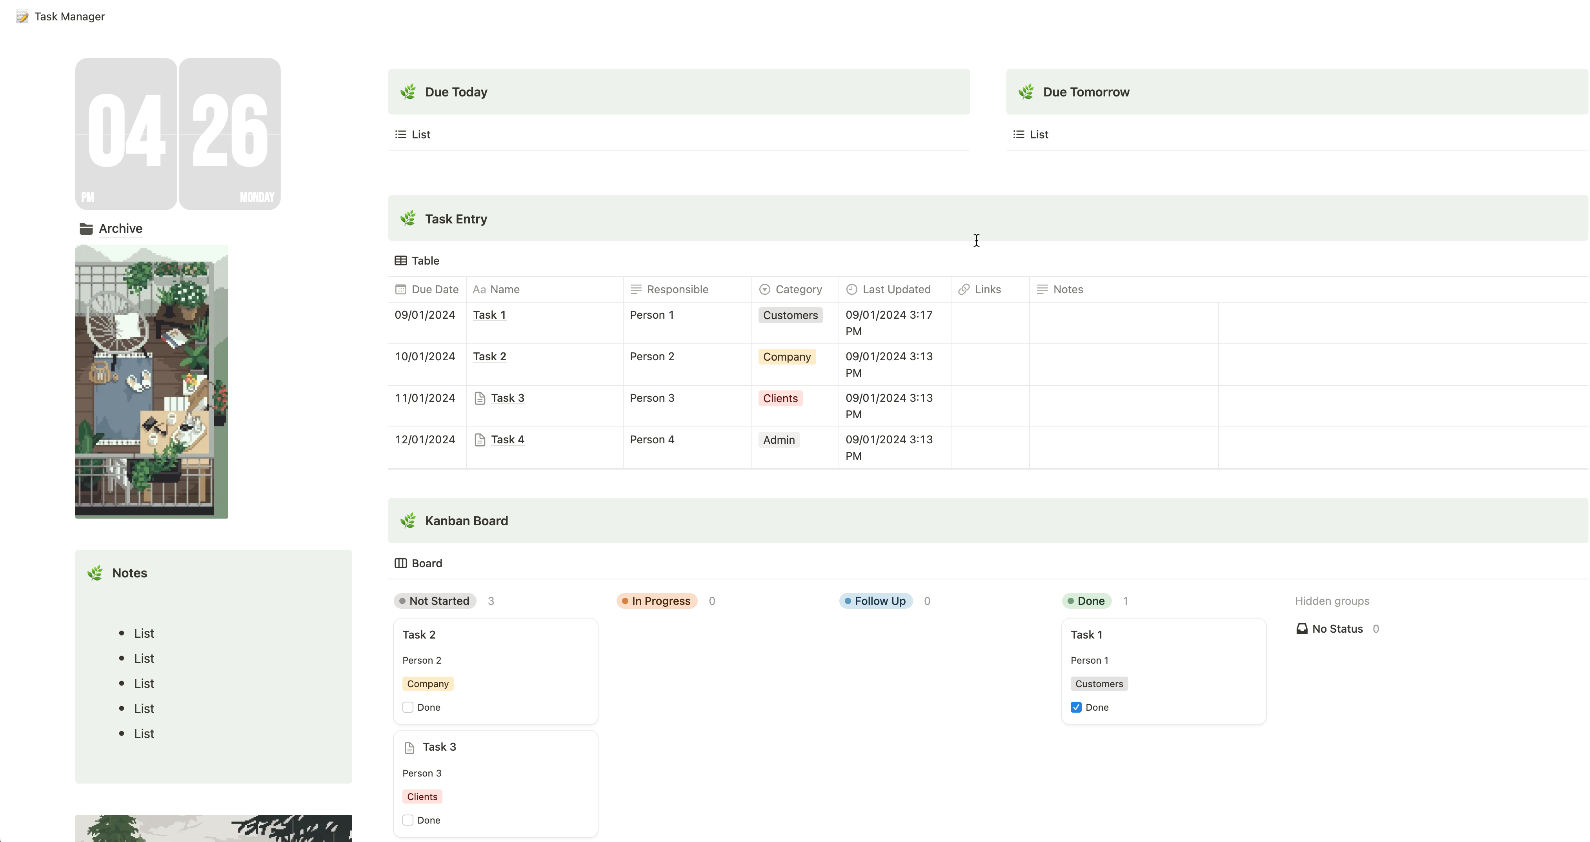Open Task 4 from the table

point(508,440)
